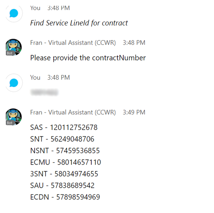Click 'Please provide the contractNumber' message
214x213 pixels.
pos(88,58)
